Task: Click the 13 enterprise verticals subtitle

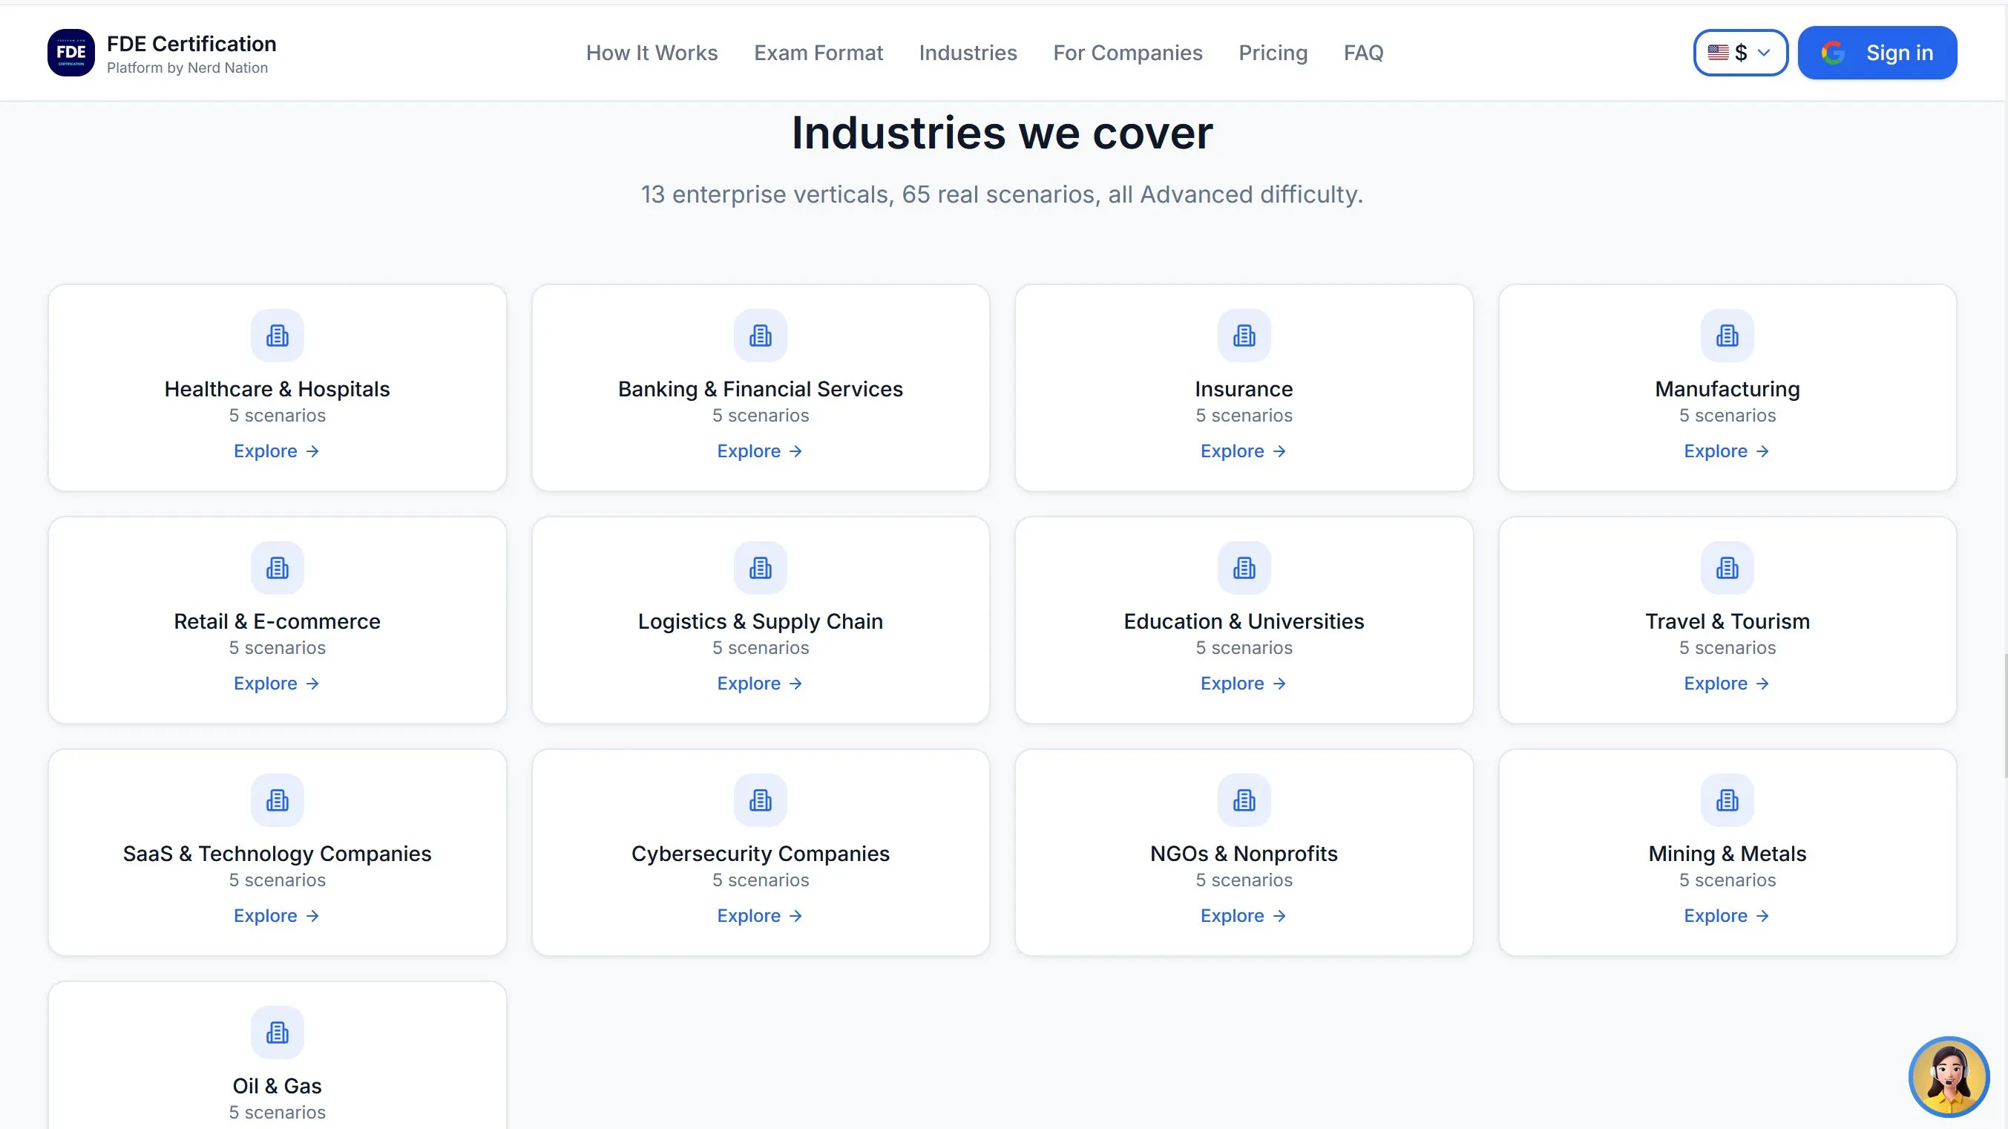Action: click(x=1003, y=194)
